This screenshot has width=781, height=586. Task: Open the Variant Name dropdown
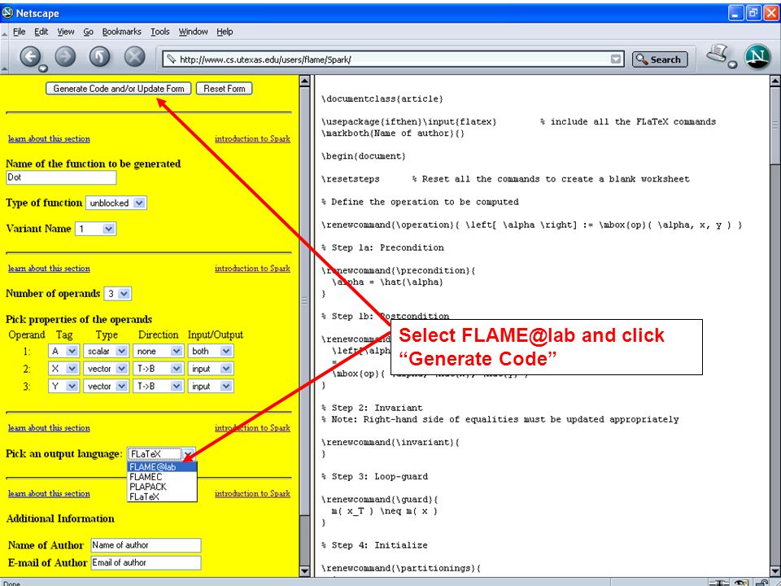tap(96, 229)
